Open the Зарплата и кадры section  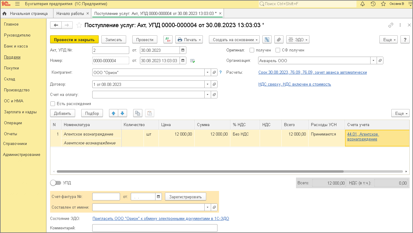(20, 112)
